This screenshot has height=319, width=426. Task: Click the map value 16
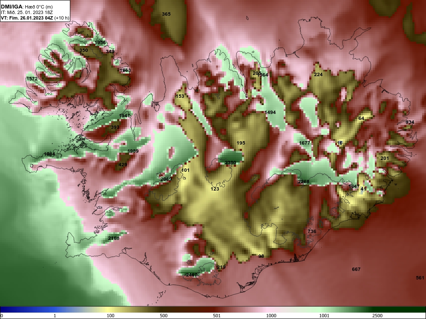click(x=340, y=143)
